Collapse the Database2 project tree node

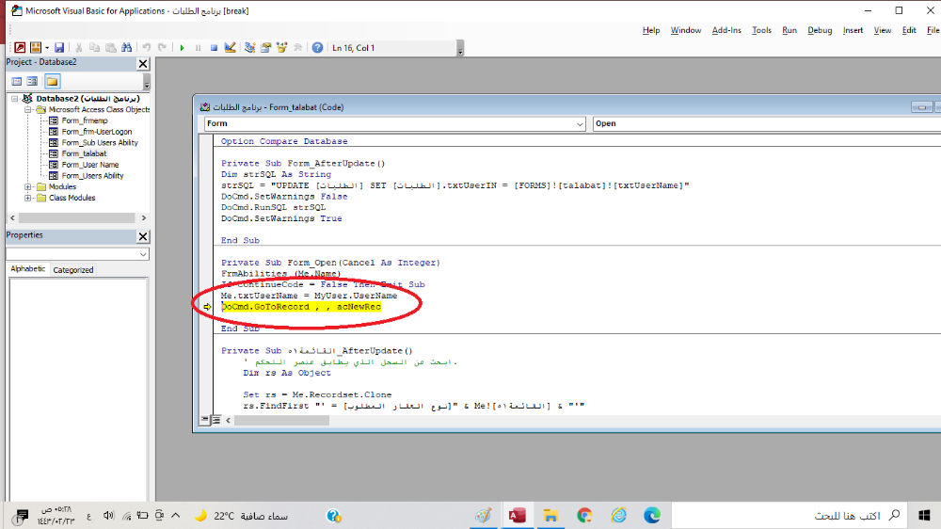[15, 99]
